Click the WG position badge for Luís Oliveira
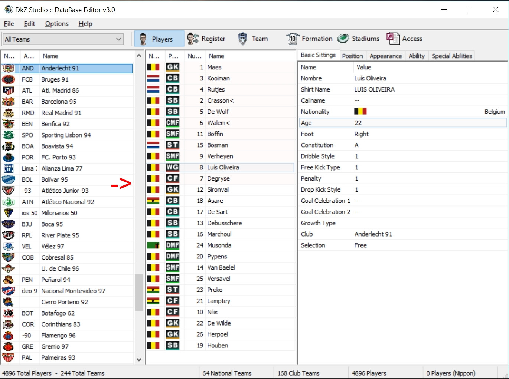509x379 pixels. [173, 167]
